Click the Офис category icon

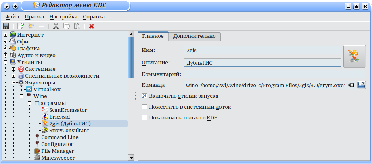tap(13, 41)
